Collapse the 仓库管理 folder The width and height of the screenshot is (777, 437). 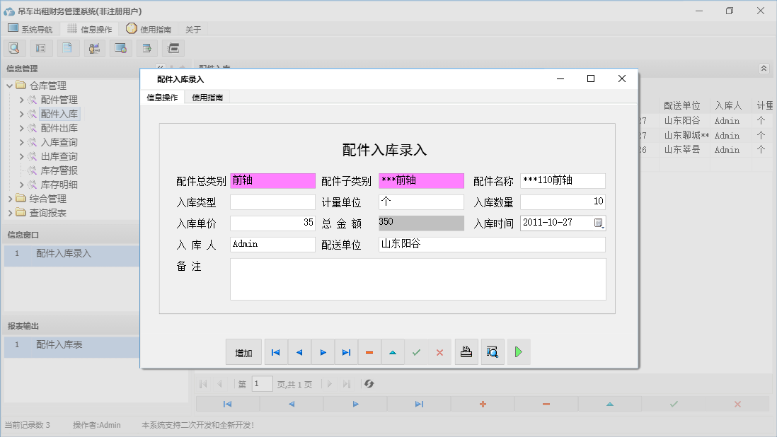(x=8, y=84)
